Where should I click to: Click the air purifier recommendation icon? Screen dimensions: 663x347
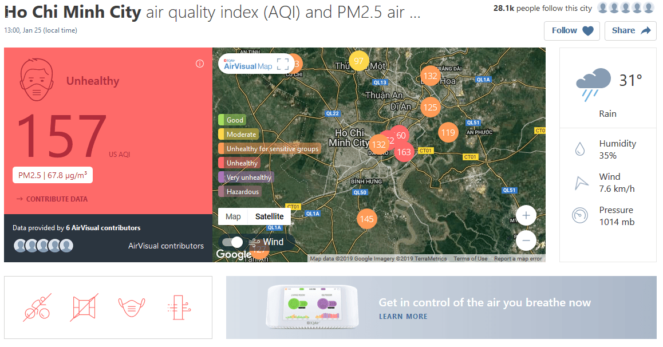pos(179,307)
